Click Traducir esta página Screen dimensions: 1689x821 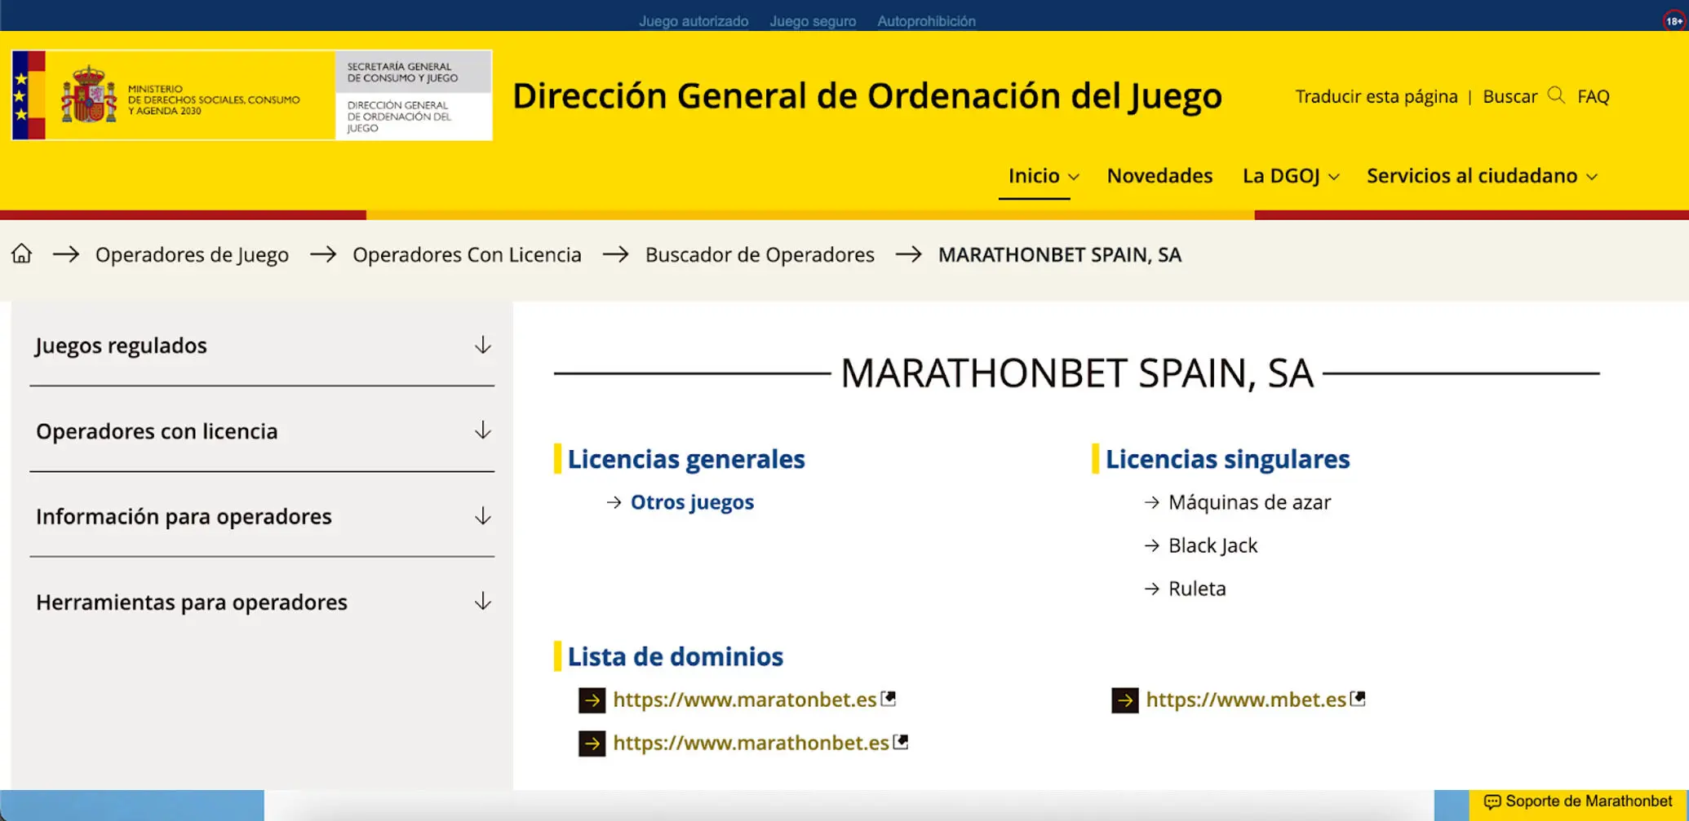pyautogui.click(x=1376, y=95)
